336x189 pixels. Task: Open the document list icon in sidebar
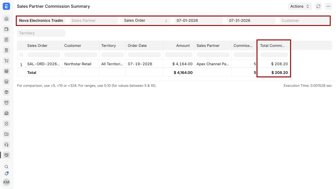[x=7, y=40]
